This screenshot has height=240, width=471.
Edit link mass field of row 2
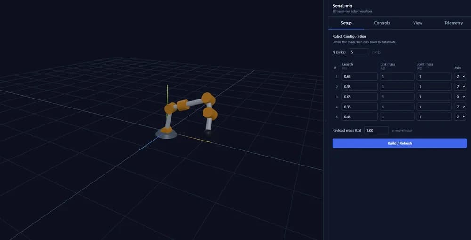pyautogui.click(x=397, y=87)
